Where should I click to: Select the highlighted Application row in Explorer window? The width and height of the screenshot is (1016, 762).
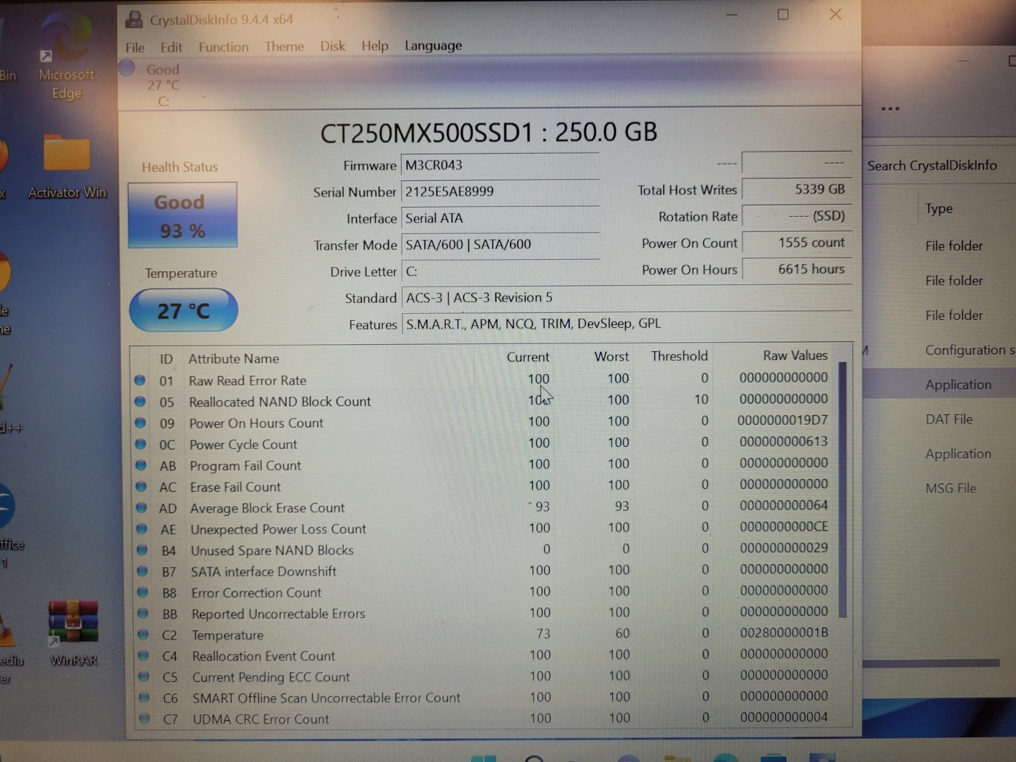(x=939, y=385)
